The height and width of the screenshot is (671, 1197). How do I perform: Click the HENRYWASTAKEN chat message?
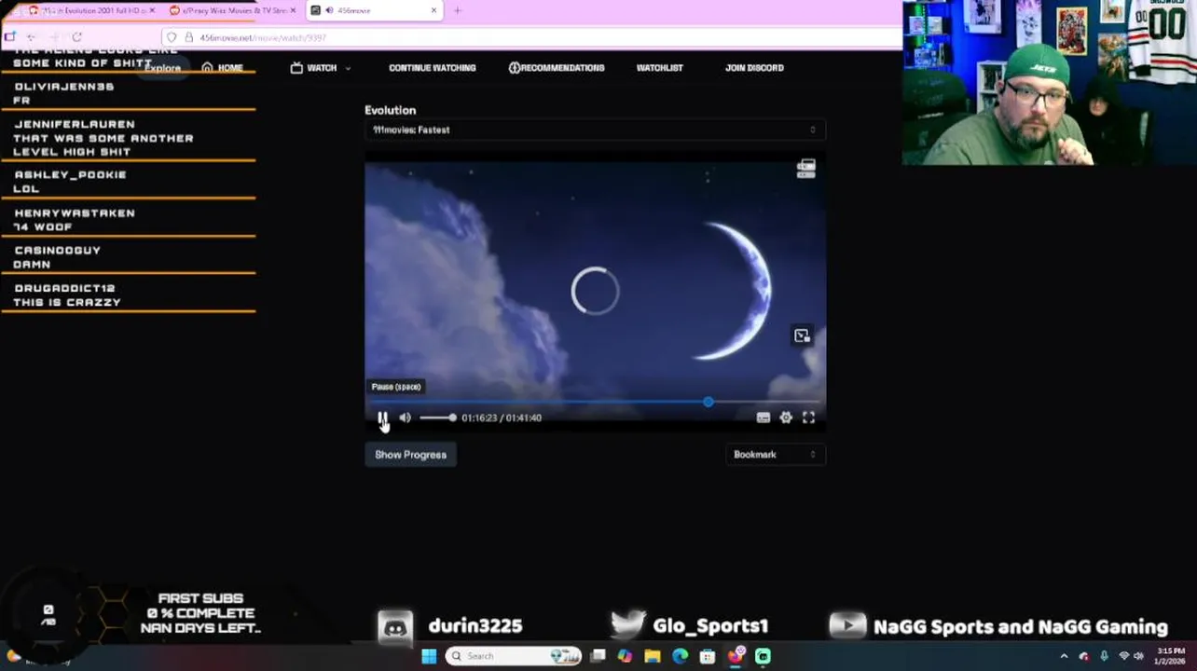pyautogui.click(x=129, y=219)
